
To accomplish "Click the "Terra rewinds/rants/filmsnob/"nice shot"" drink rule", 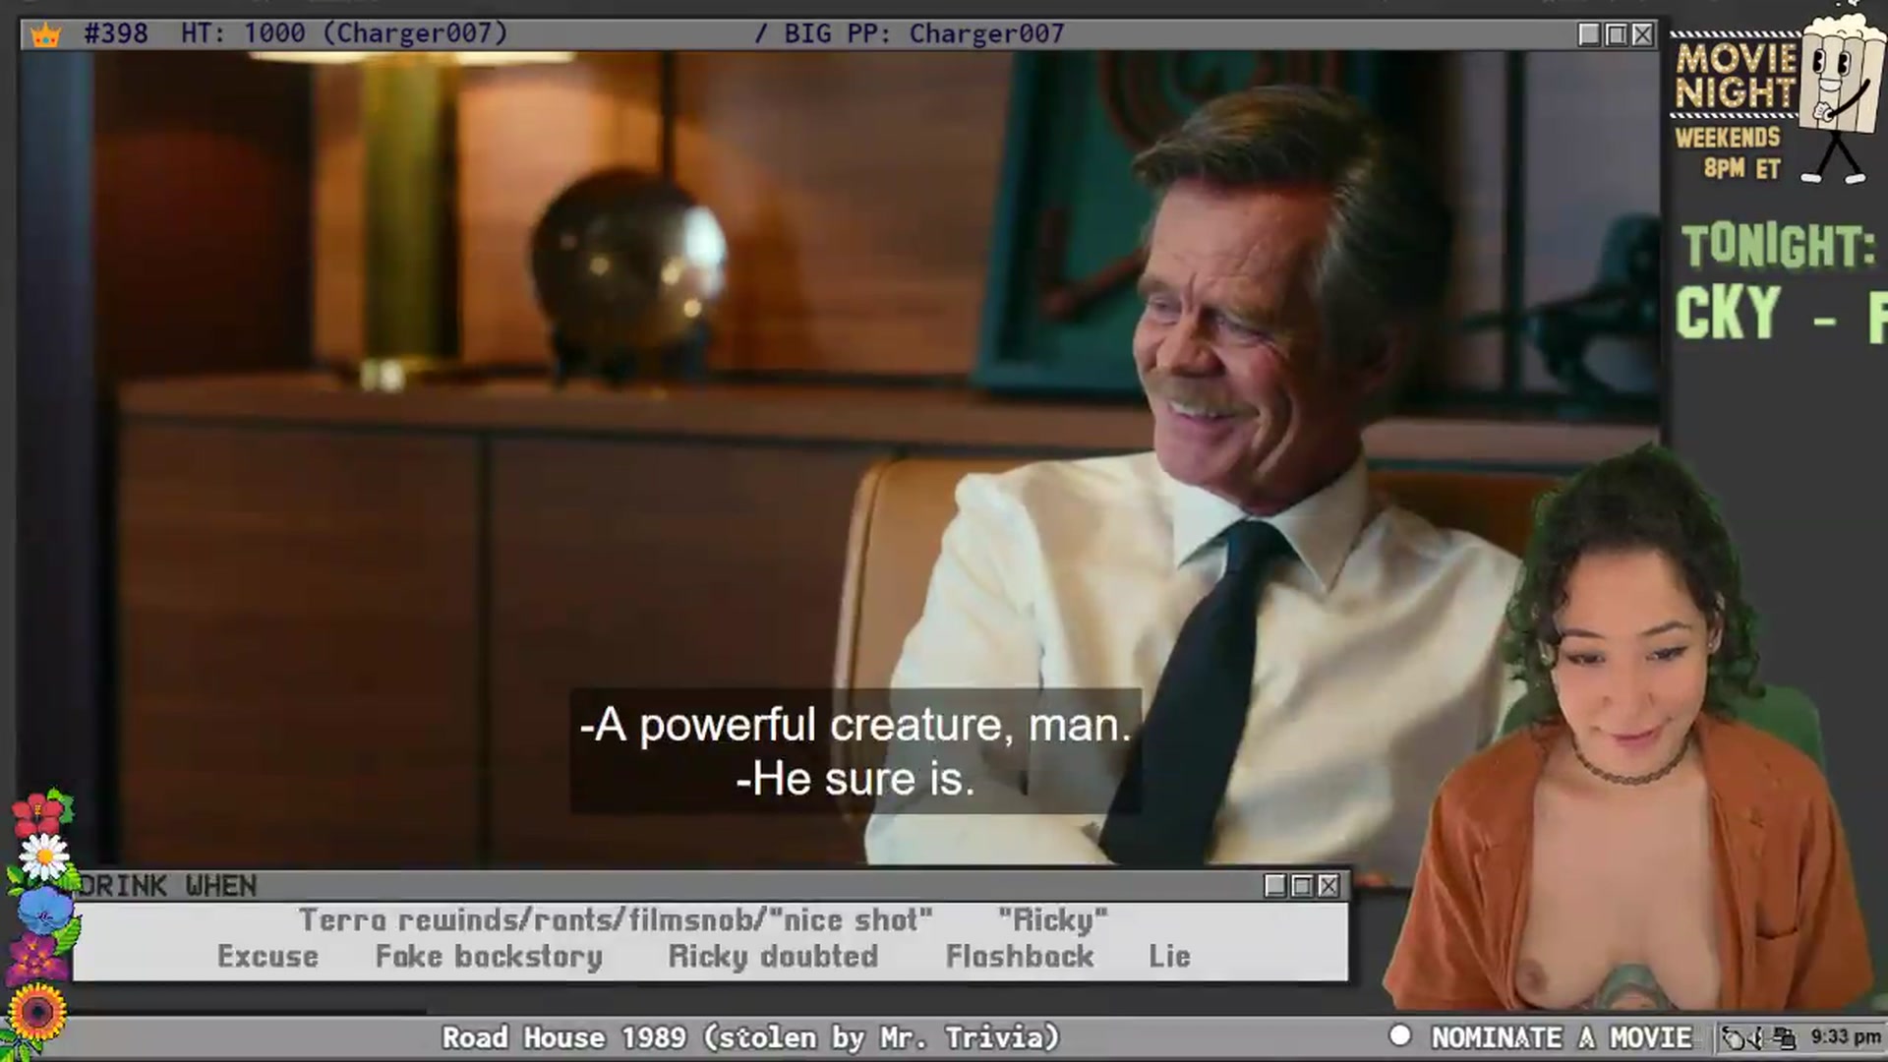I will (616, 919).
